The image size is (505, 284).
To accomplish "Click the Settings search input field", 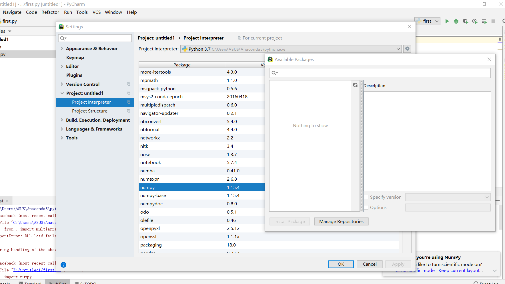I will 95,38.
